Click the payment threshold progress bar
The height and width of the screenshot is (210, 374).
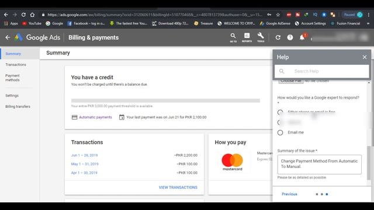[165, 100]
